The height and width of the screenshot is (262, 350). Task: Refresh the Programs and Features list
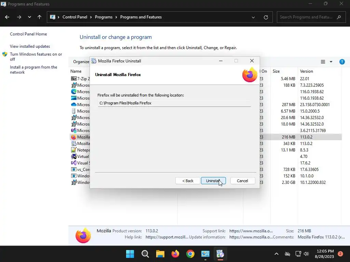266,17
